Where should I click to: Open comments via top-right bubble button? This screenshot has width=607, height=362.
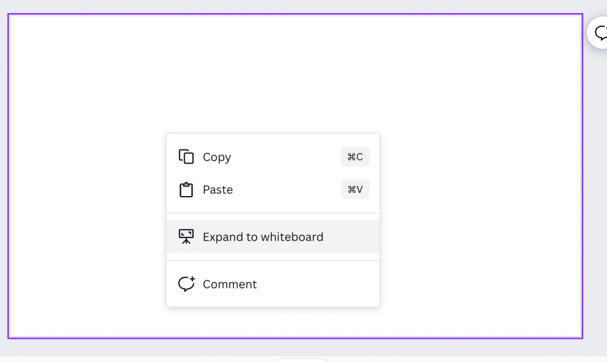coord(600,33)
